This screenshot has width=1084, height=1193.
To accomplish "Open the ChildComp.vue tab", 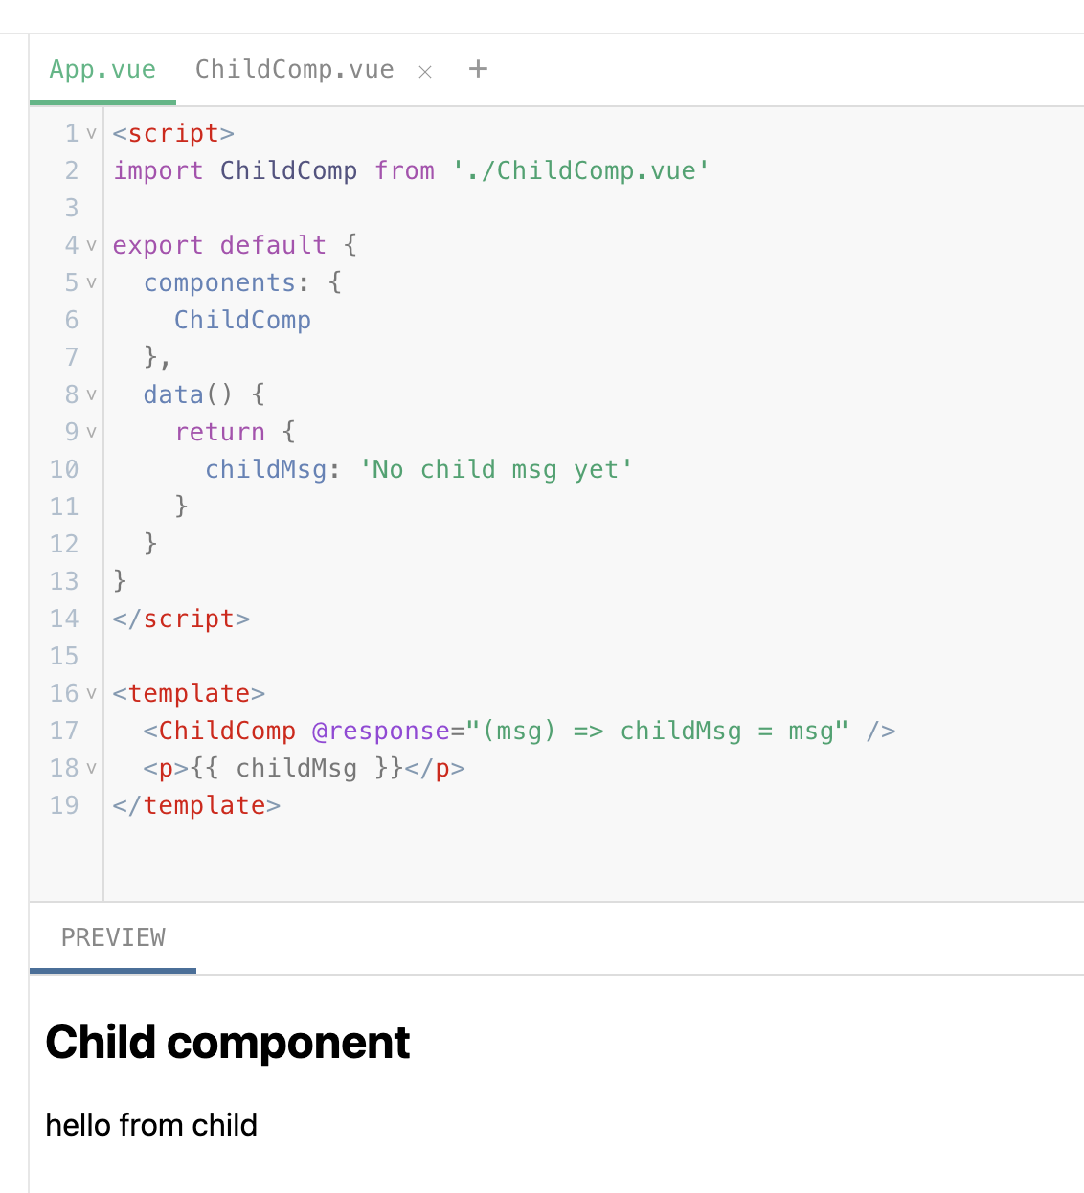I will click(x=295, y=70).
